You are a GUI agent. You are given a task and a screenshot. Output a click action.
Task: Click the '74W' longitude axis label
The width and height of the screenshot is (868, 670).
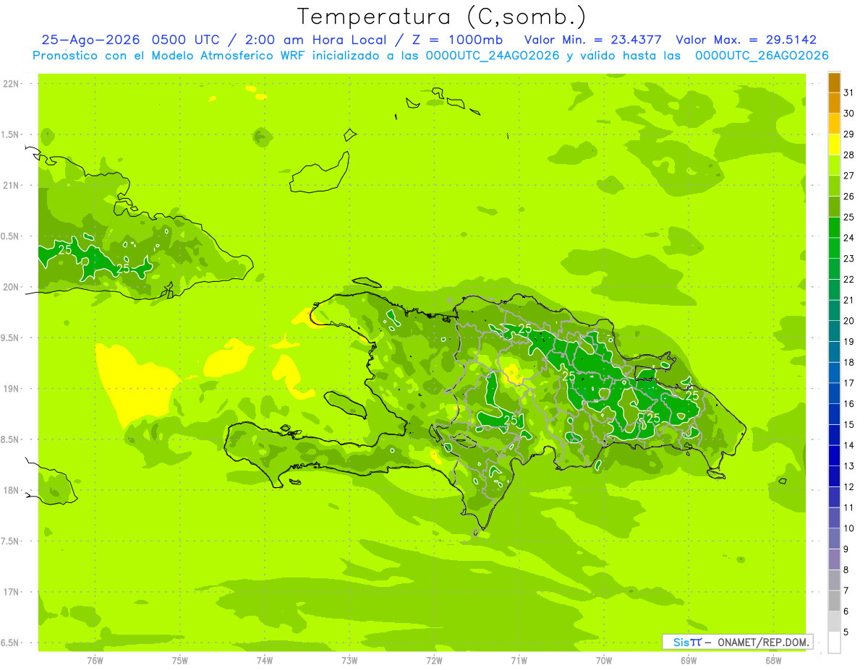coord(265,661)
